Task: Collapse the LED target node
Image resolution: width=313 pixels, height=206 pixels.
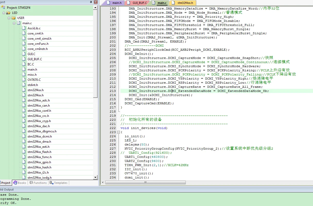Action: click(4, 13)
